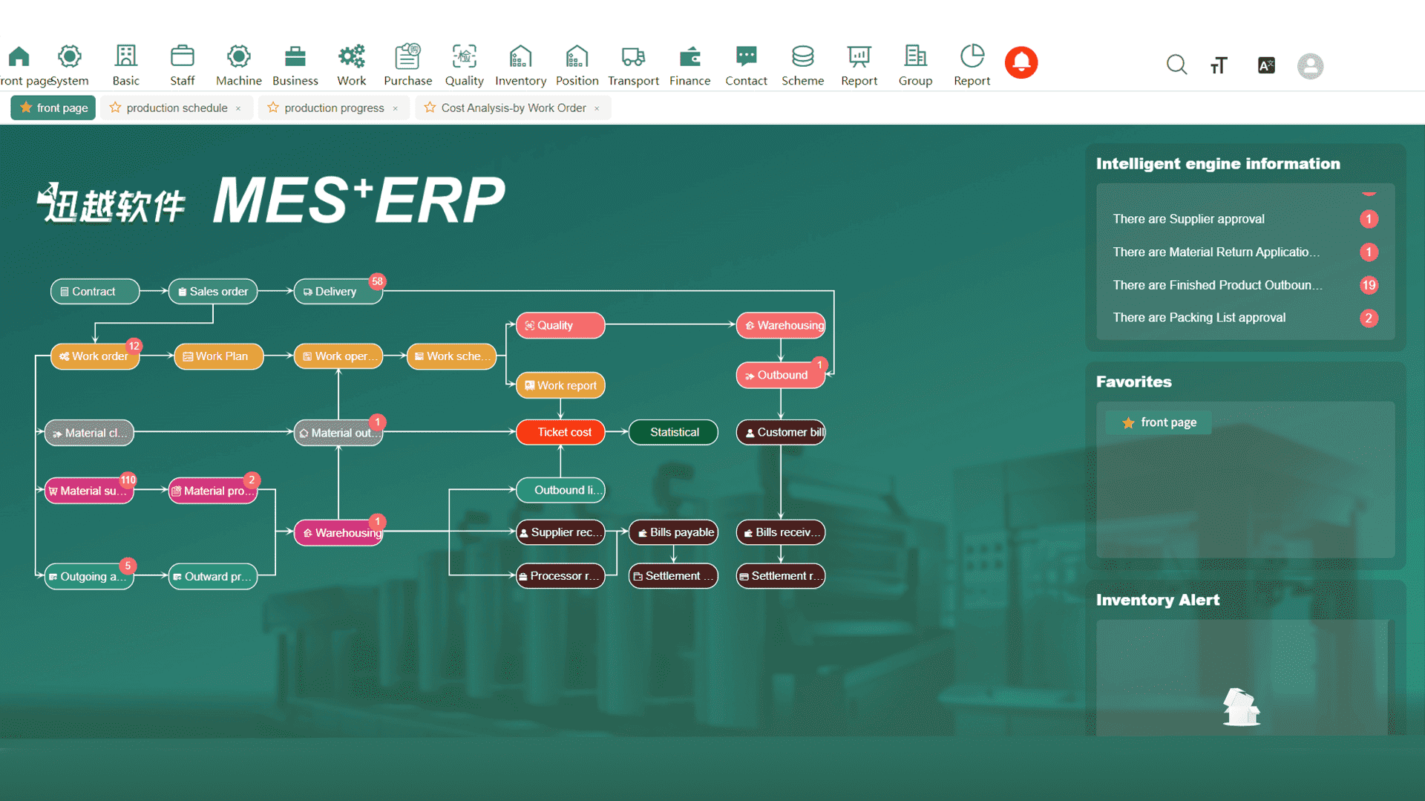Open the language translate icon
Image resolution: width=1425 pixels, height=801 pixels.
click(1266, 65)
